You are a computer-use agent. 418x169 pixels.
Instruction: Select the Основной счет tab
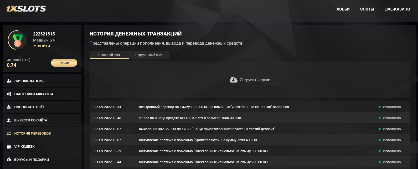(x=109, y=55)
